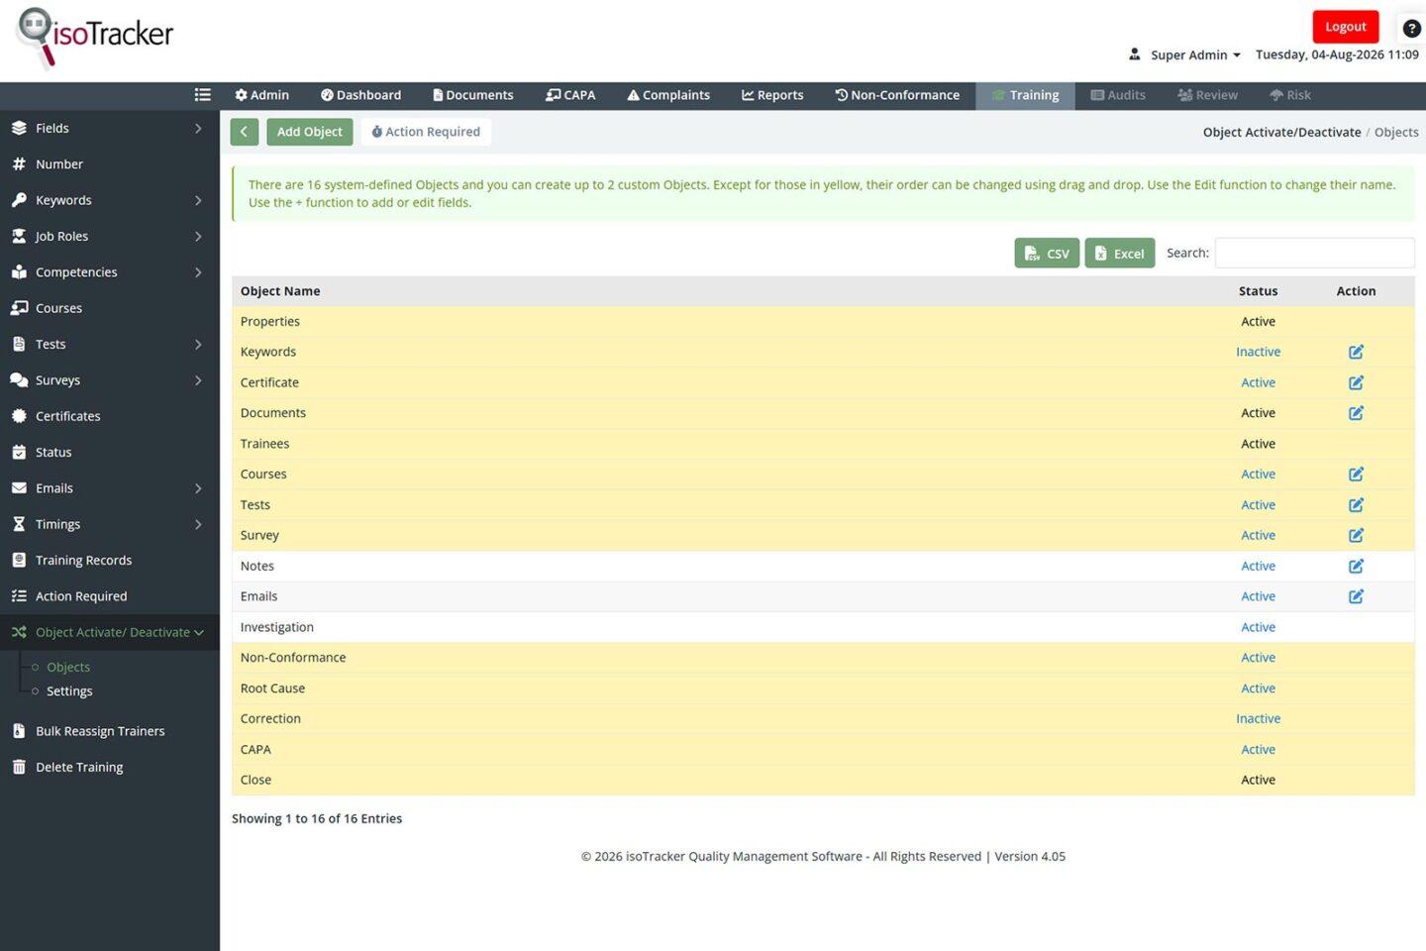The image size is (1426, 951).
Task: Open the CAPA tab
Action: (570, 95)
